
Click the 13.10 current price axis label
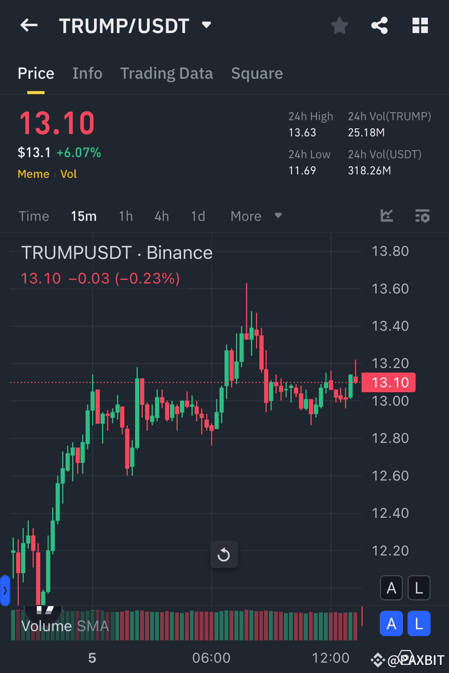(x=389, y=383)
